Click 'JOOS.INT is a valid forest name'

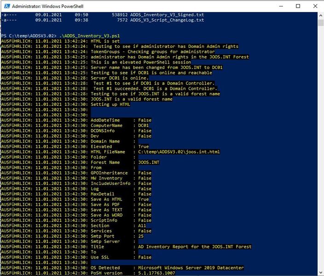tap(132, 99)
